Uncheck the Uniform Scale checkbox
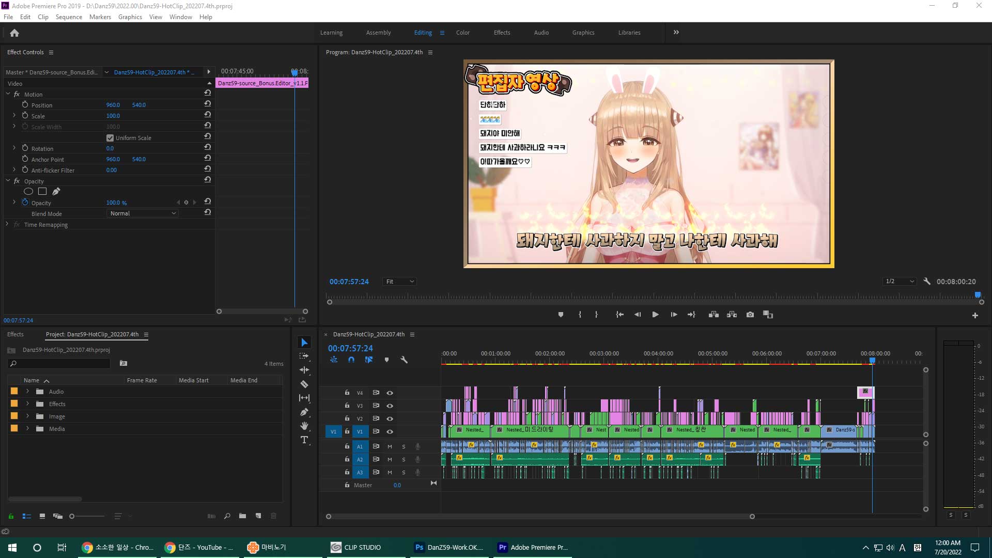Screen dimensions: 992x558 (x=110, y=138)
